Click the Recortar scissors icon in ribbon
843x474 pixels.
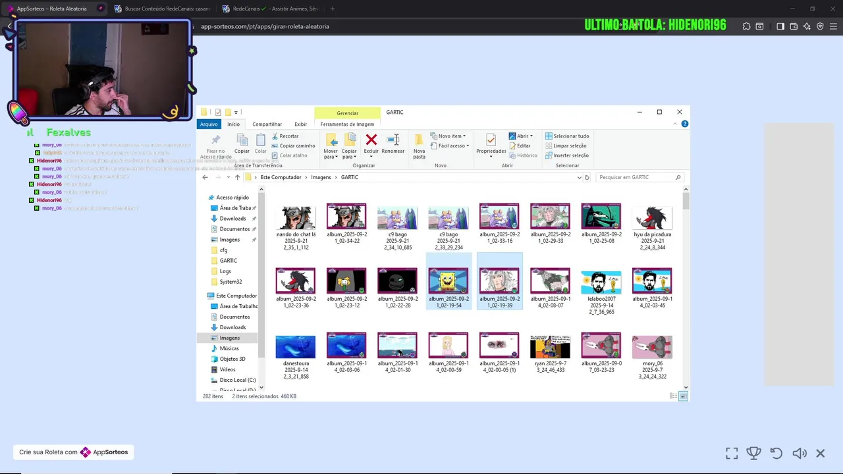tap(275, 136)
